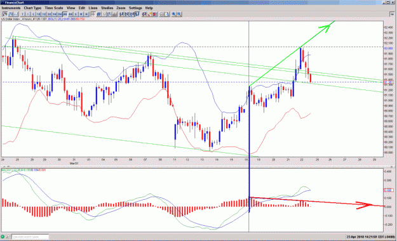Open the Zoom menu

click(x=121, y=8)
